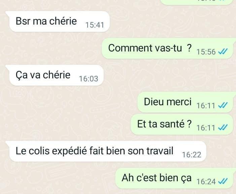Screen dimensions: 236x194
Task: Tap the 15:56 timestamp
Action: (x=206, y=52)
